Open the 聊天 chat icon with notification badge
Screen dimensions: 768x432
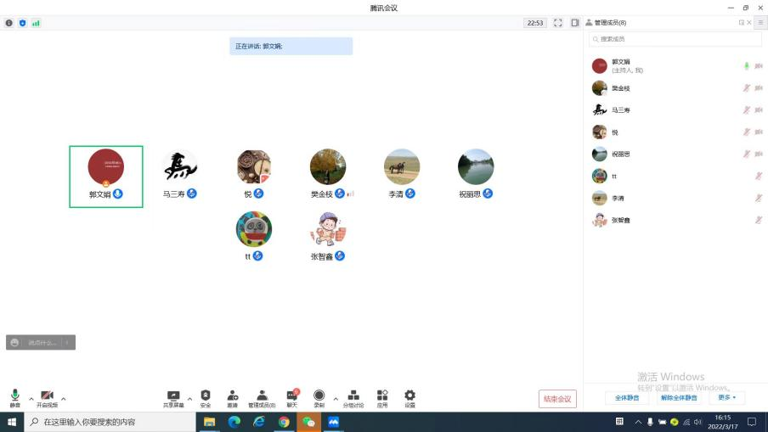tap(292, 396)
